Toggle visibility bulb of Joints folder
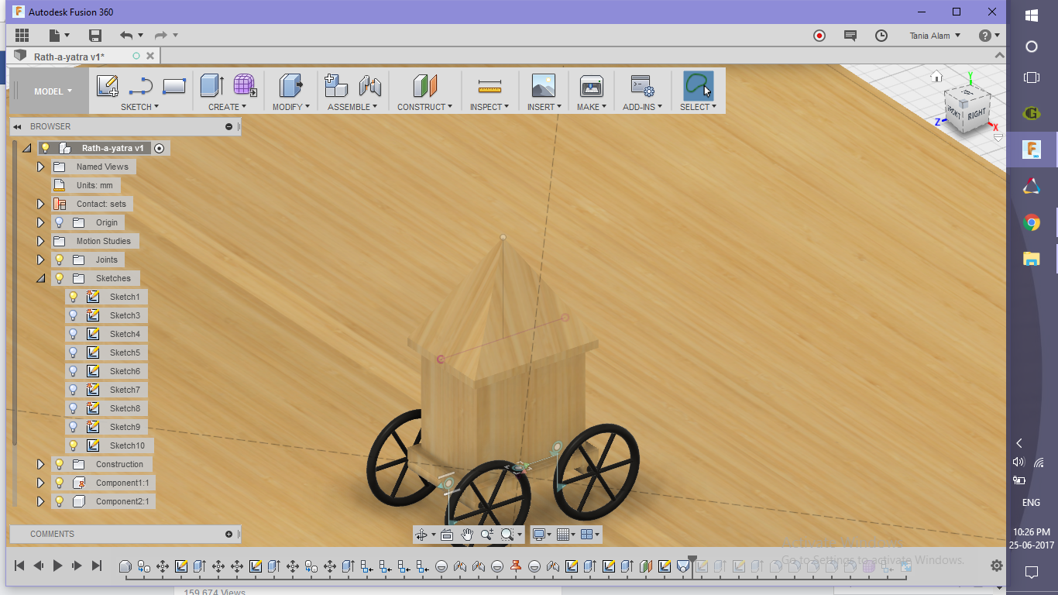 (x=59, y=260)
